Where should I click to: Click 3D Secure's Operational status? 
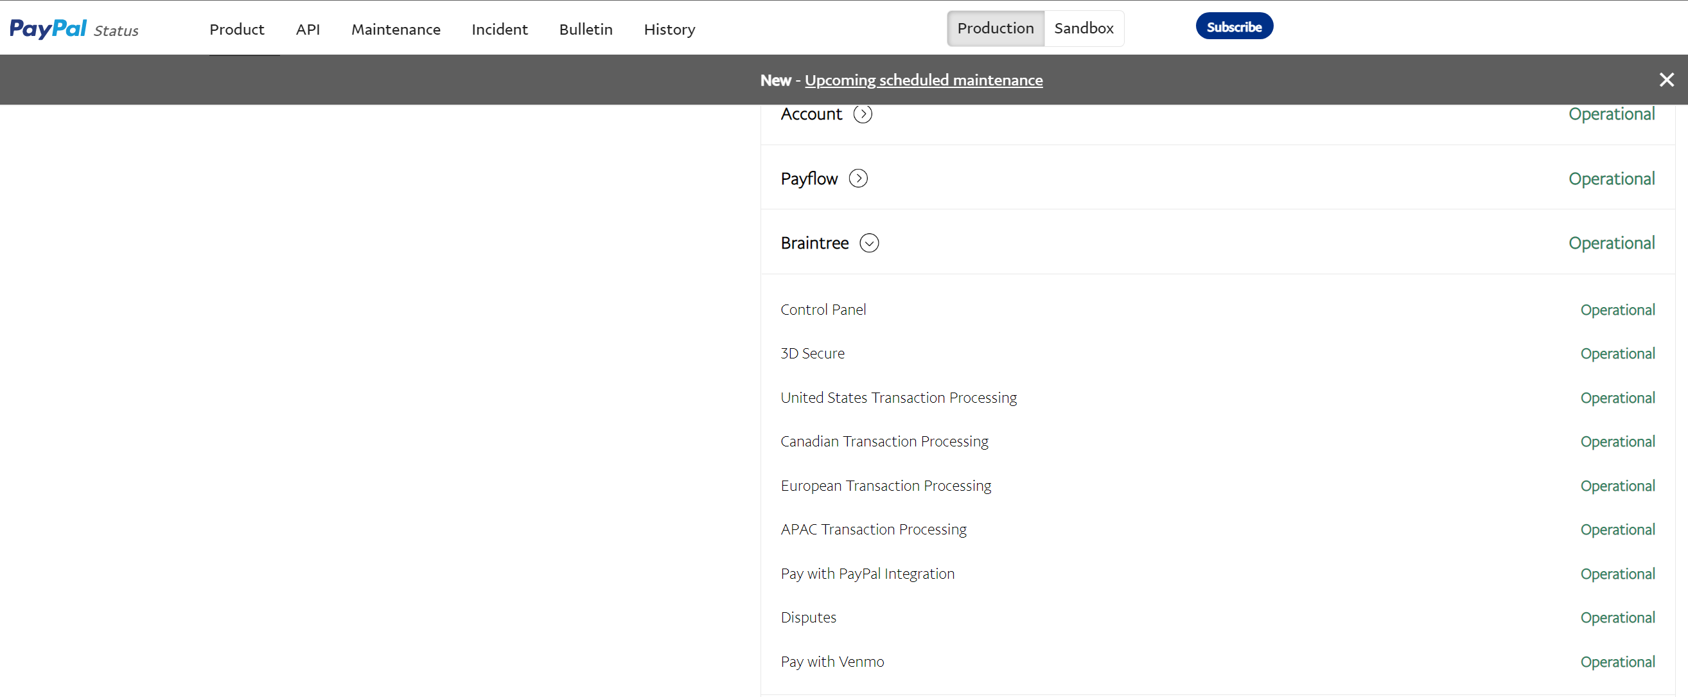(x=1617, y=354)
